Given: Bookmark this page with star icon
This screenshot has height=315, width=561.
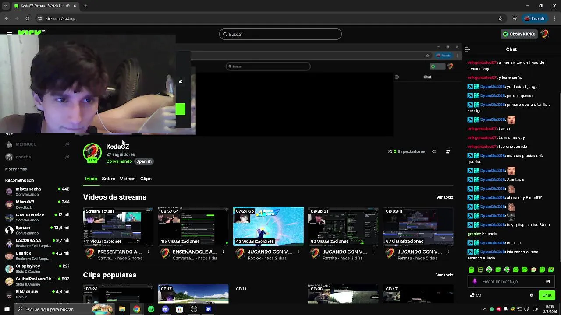Looking at the screenshot, I should [500, 18].
